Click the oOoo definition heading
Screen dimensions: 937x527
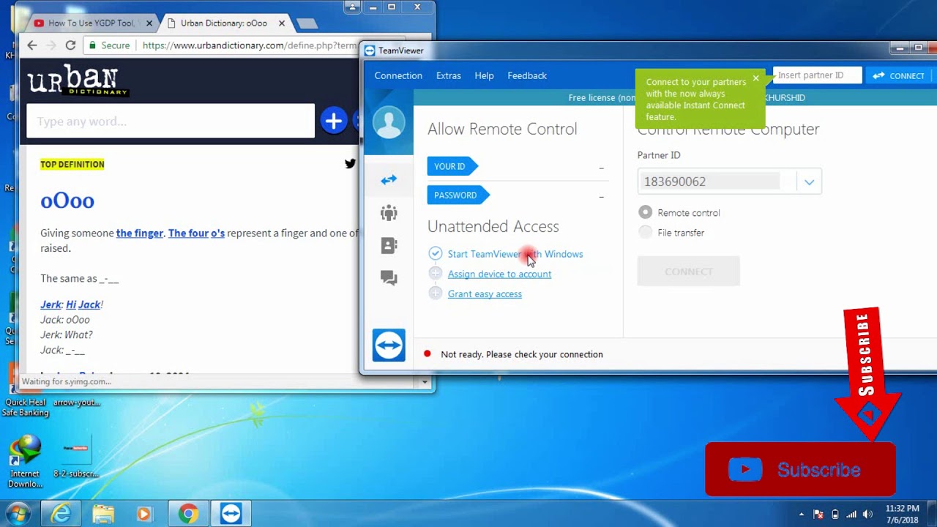pyautogui.click(x=67, y=201)
